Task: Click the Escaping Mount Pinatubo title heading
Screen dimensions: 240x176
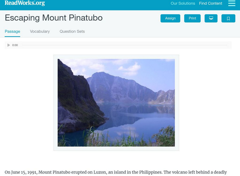Action: (54, 18)
